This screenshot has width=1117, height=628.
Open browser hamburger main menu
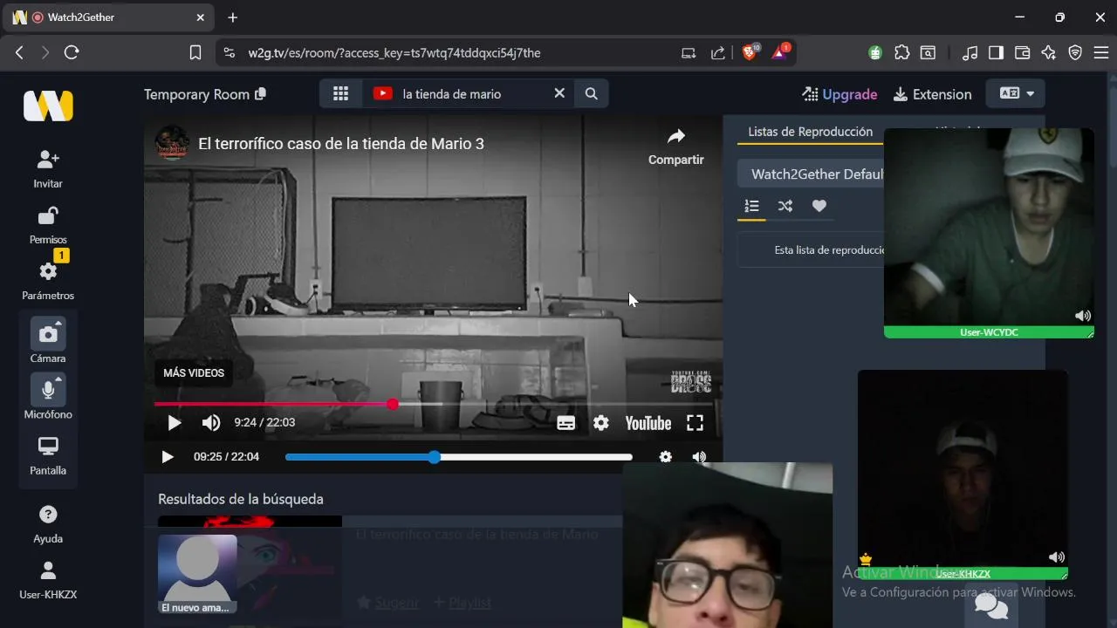(x=1101, y=53)
